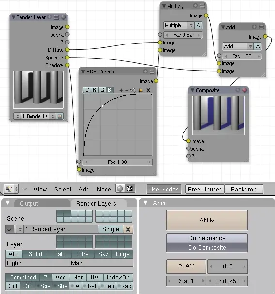
Task: Click the plus icon on Multiply node header
Action: click(x=195, y=6)
